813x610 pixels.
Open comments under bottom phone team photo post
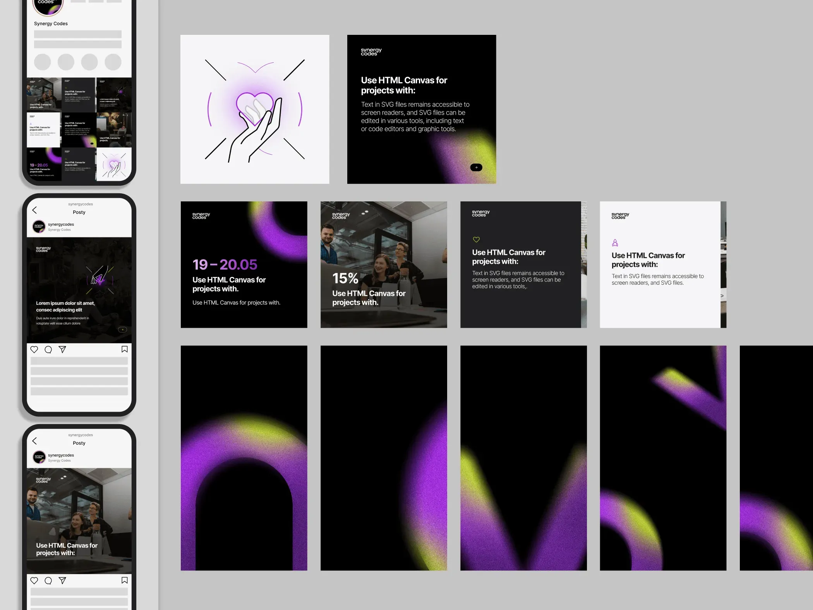point(48,580)
